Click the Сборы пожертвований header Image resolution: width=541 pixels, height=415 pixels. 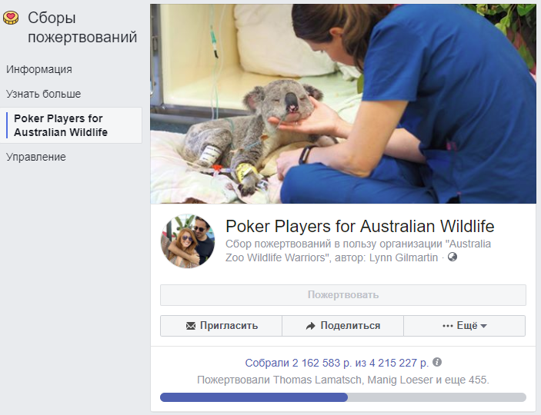coord(82,27)
